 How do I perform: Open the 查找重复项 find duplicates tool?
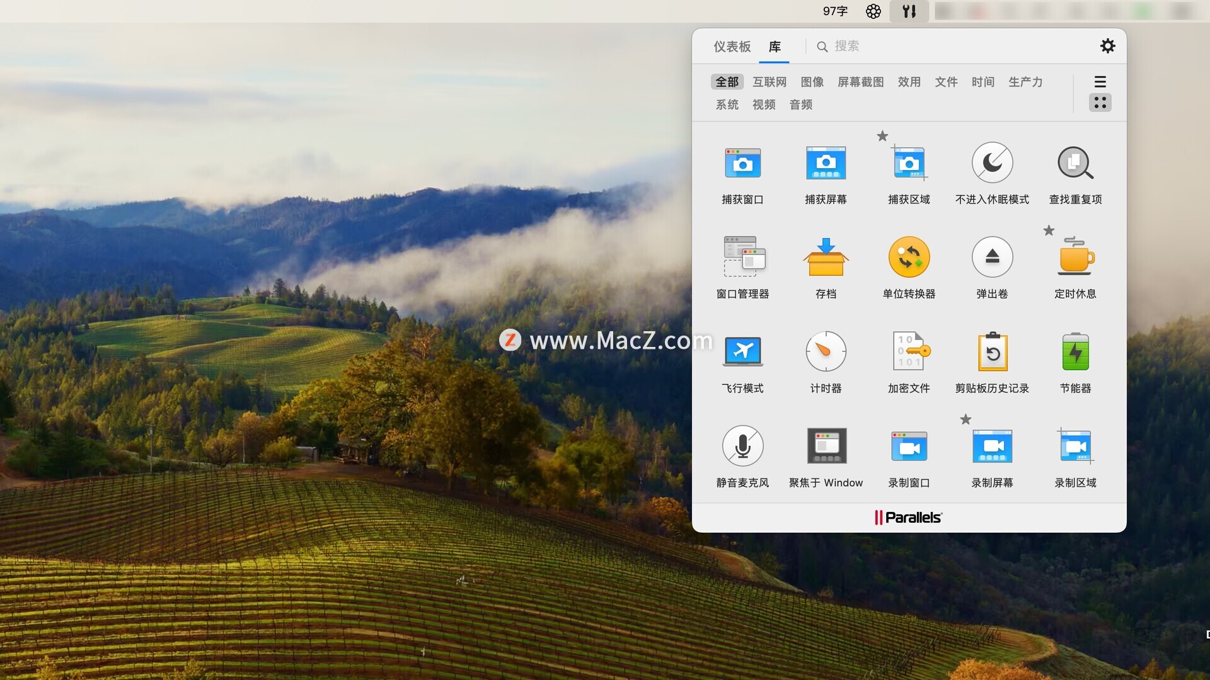pyautogui.click(x=1075, y=175)
